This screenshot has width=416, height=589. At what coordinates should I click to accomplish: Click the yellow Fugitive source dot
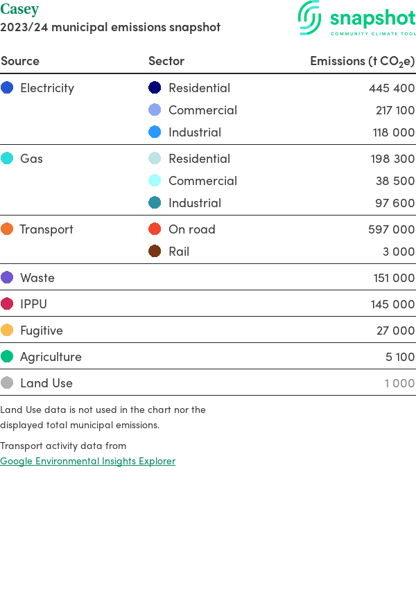[x=7, y=331]
